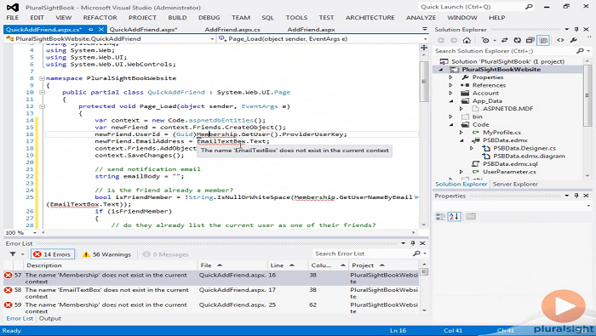Collapse the QuickAddFriend class outline toggle
The image size is (596, 336).
[43, 92]
